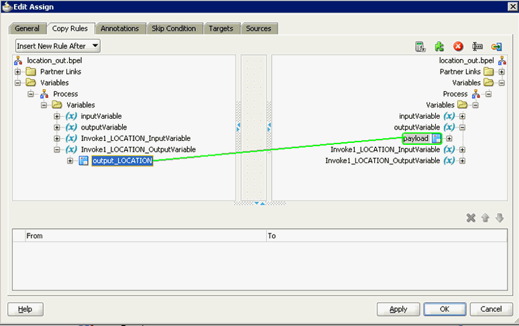This screenshot has width=519, height=326.
Task: Click the green add partner link icon
Action: 439,47
